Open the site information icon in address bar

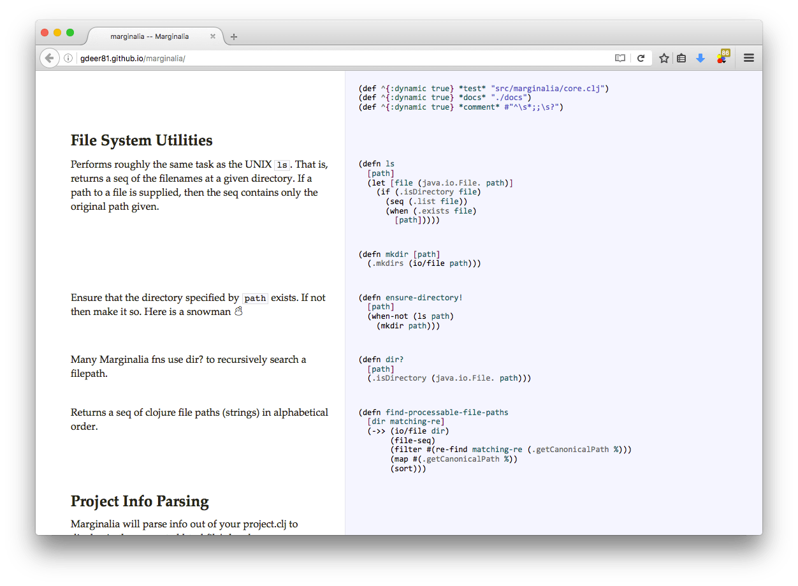(x=68, y=58)
